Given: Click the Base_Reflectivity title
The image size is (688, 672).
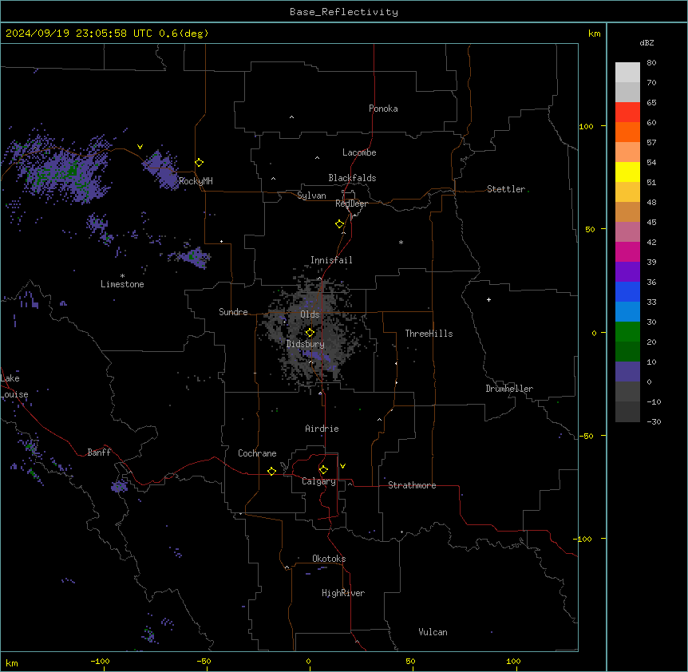Looking at the screenshot, I should pos(344,12).
